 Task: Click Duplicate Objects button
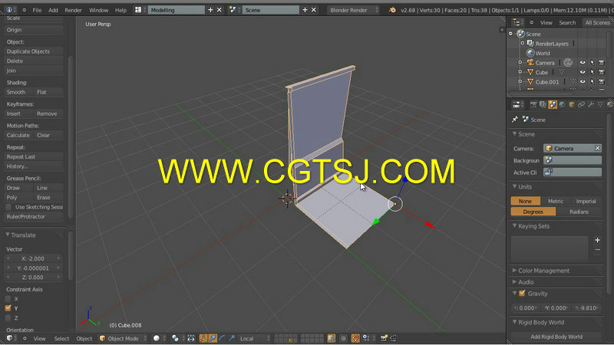[x=33, y=51]
